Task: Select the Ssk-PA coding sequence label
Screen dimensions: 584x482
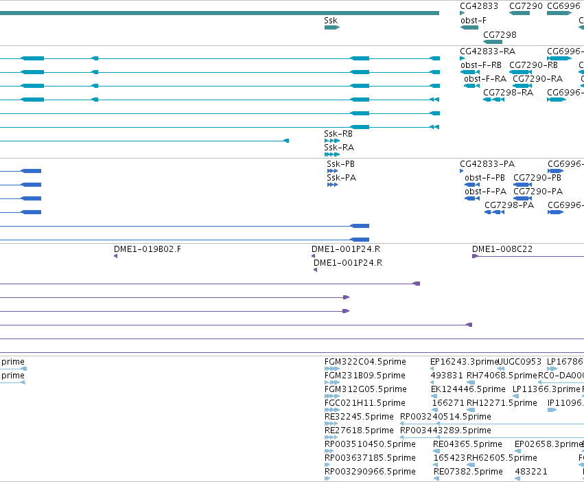Action: (341, 178)
